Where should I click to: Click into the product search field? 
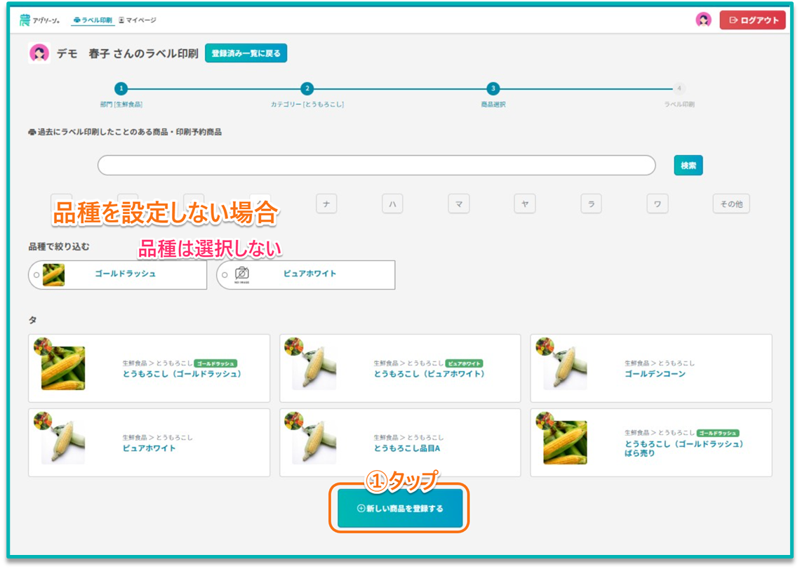(376, 166)
